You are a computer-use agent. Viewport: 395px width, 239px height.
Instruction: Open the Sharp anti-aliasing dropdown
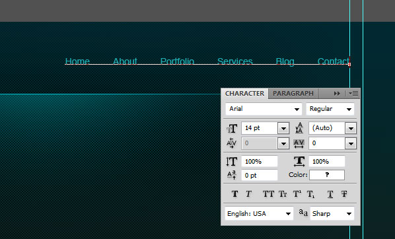click(x=332, y=213)
